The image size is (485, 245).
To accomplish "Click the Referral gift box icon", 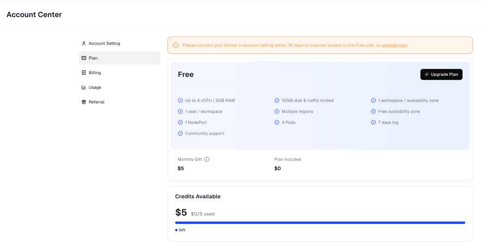I will 84,102.
